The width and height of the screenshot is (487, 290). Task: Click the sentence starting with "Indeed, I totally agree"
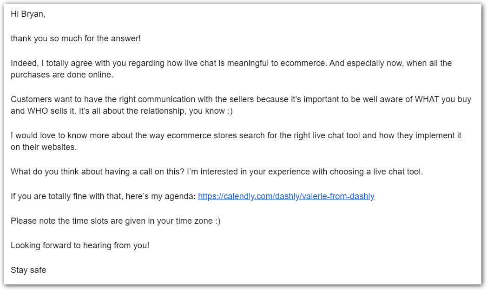coord(167,63)
